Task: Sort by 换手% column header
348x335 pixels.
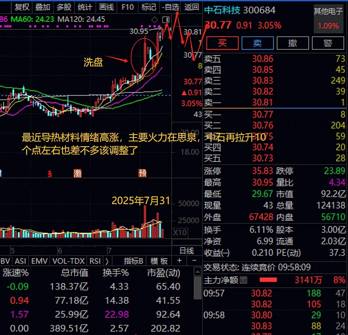Action: coord(116,273)
